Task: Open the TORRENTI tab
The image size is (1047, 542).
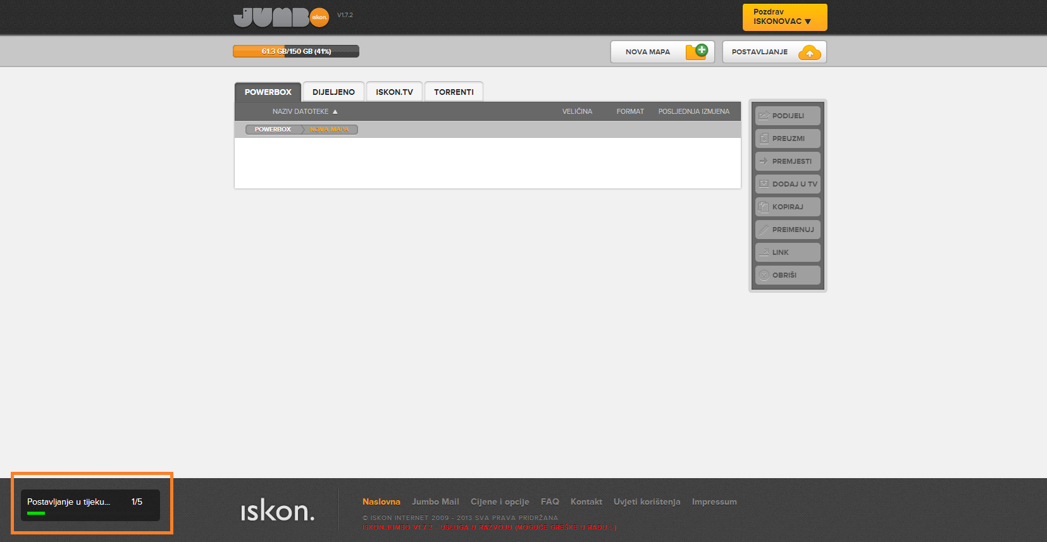Action: pyautogui.click(x=454, y=92)
